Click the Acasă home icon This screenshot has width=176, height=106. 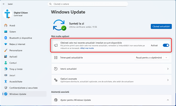[6, 25]
